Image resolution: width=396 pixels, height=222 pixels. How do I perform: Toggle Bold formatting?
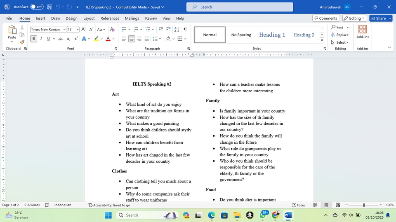[x=33, y=39]
